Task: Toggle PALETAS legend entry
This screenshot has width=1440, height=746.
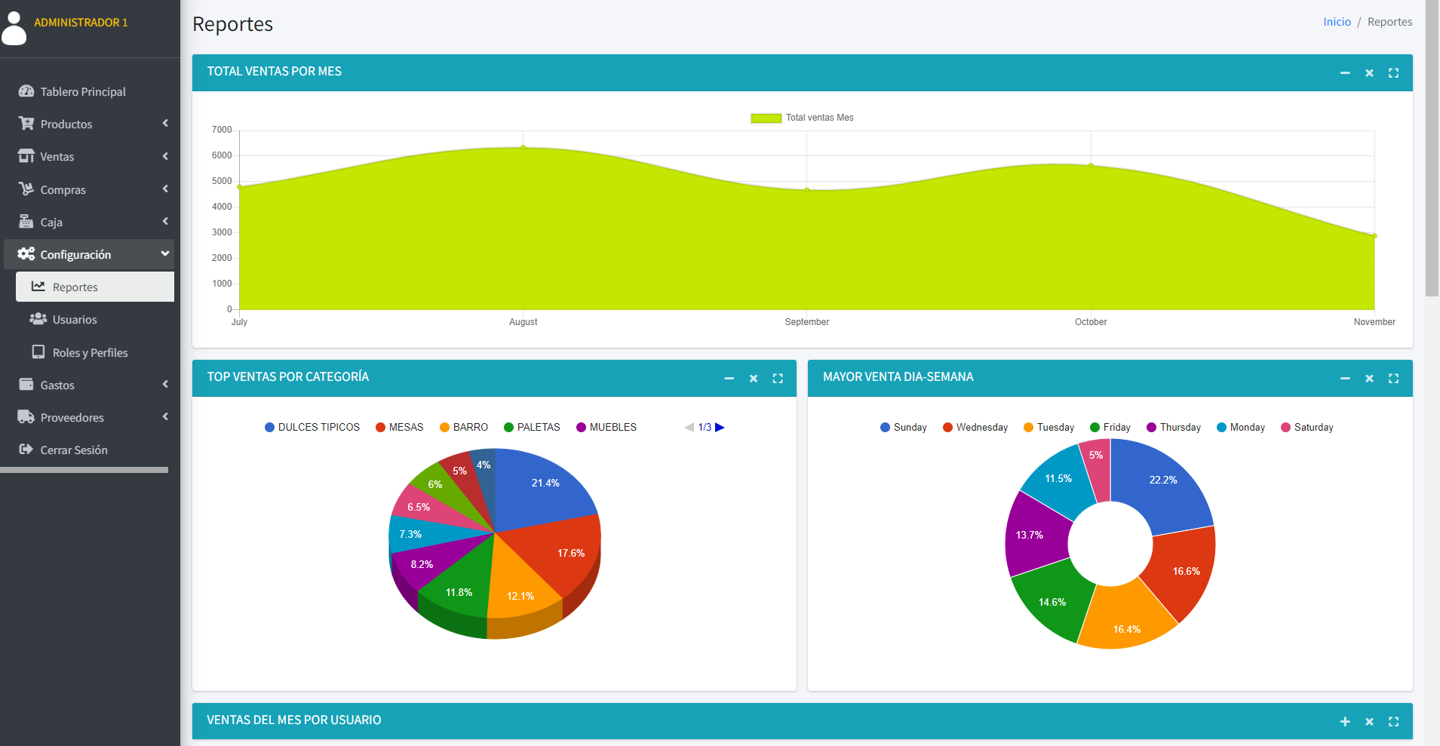Action: [x=532, y=427]
